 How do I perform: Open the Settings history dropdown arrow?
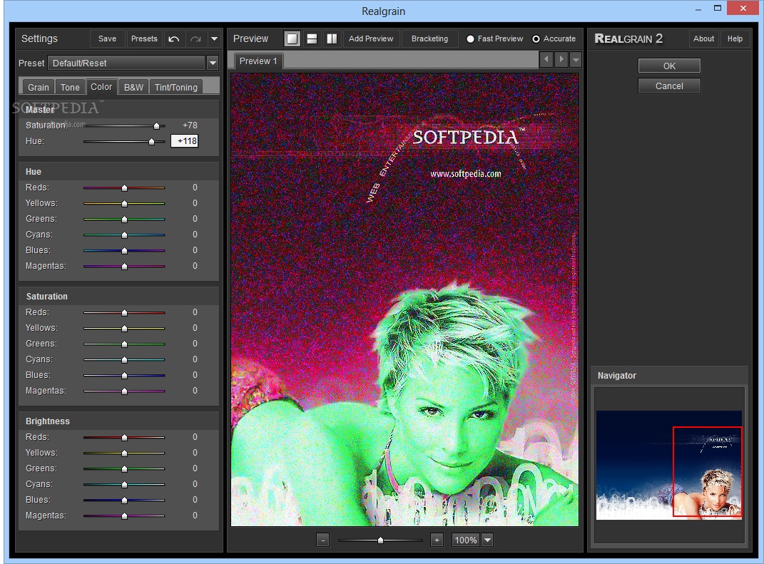point(214,39)
